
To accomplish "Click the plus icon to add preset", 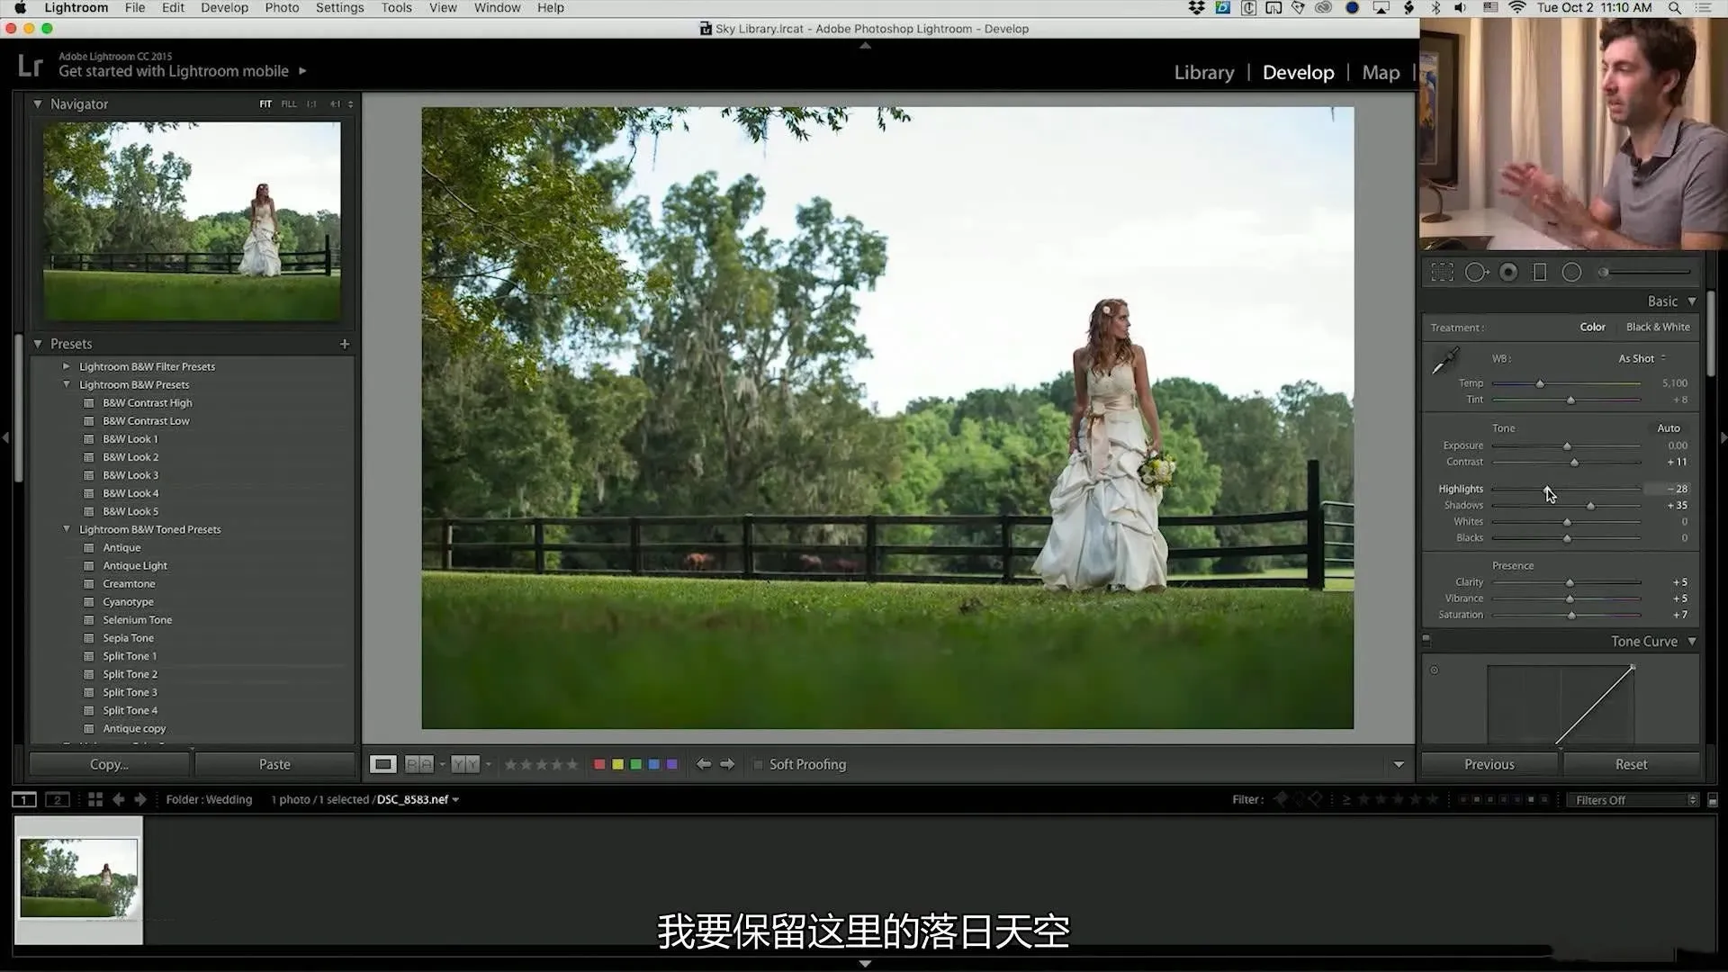I will click(345, 344).
